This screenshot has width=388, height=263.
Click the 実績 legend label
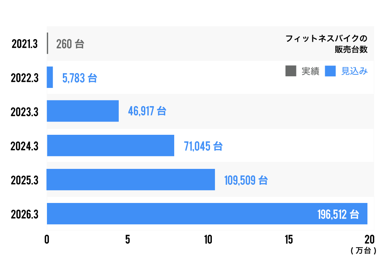(310, 71)
